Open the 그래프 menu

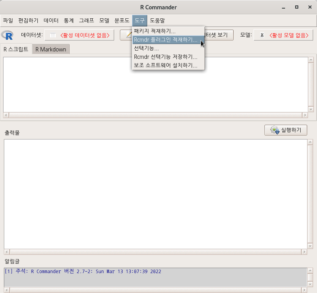pos(86,20)
